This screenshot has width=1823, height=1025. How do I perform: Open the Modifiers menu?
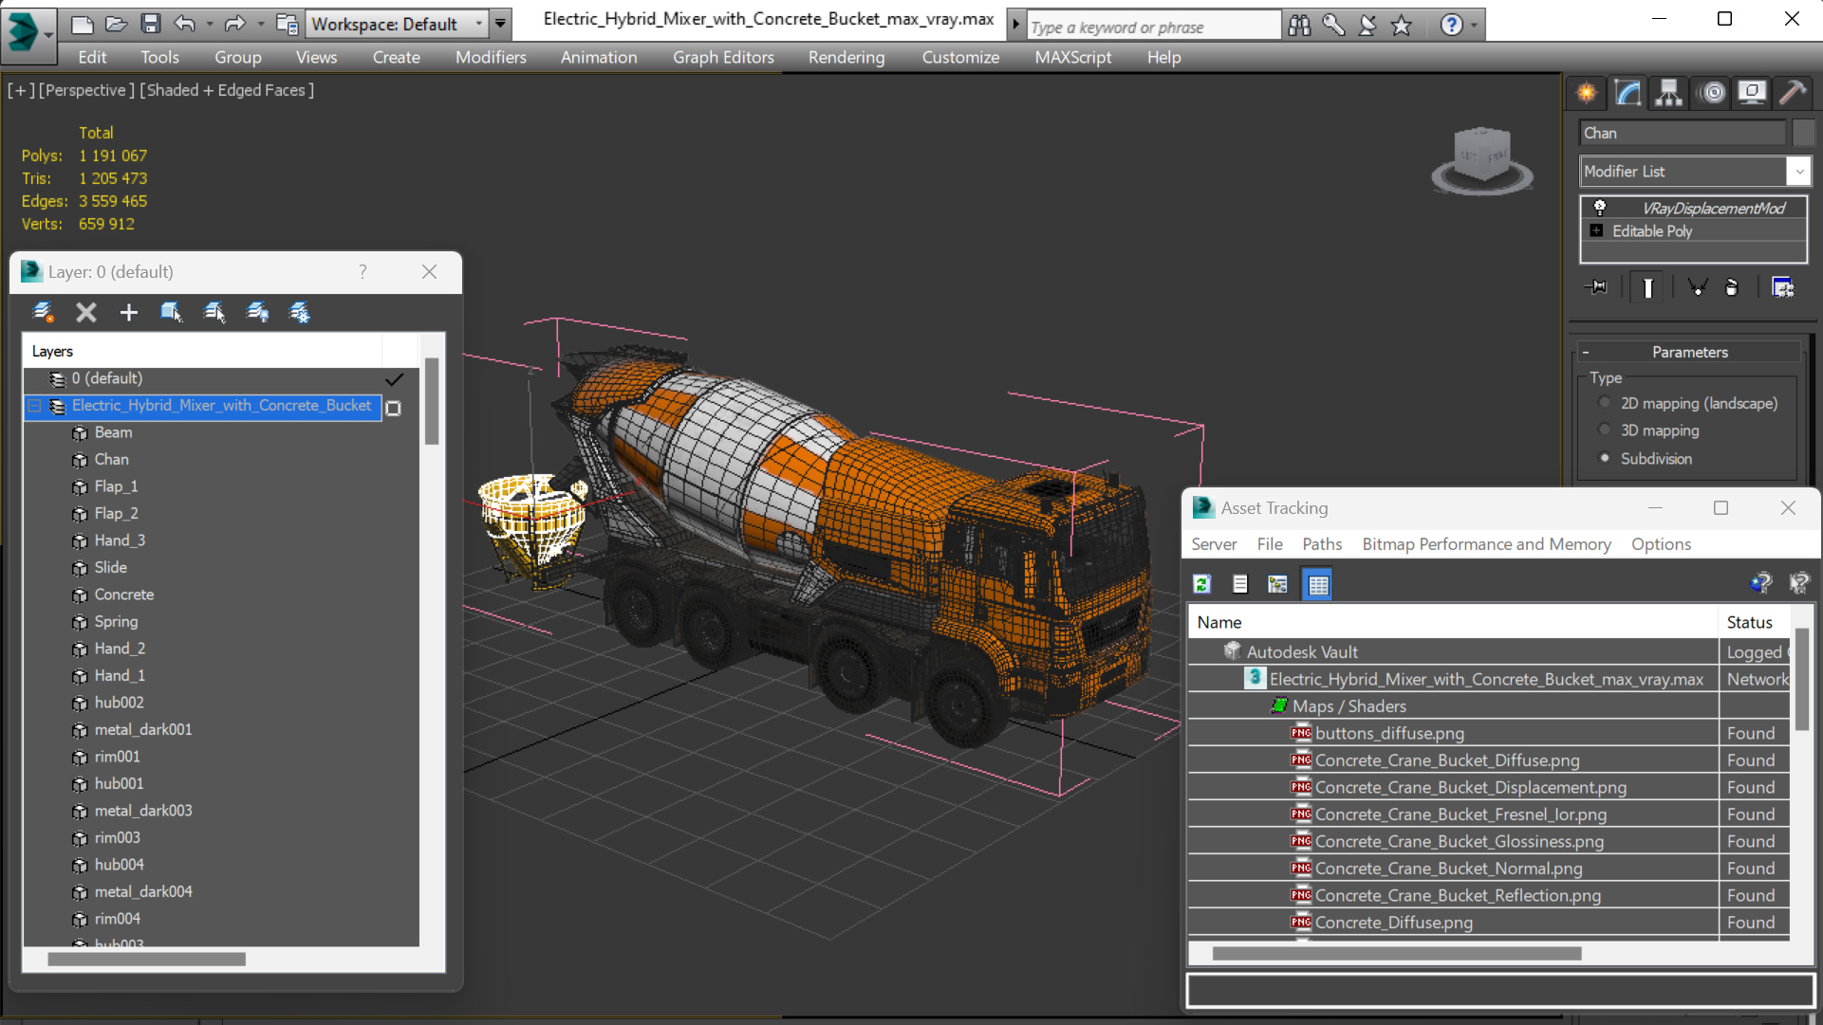[x=491, y=57]
